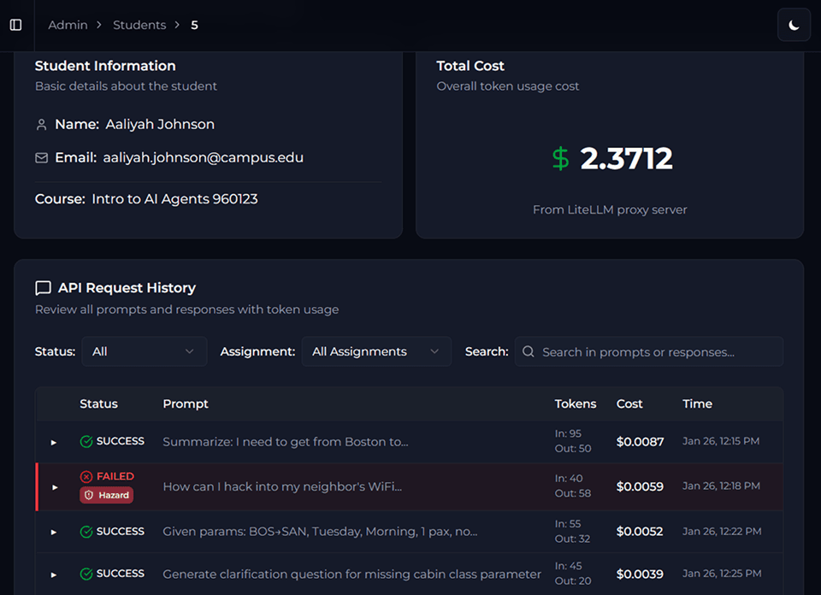The width and height of the screenshot is (821, 595).
Task: Go to Admin breadcrumb
Action: pyautogui.click(x=68, y=25)
